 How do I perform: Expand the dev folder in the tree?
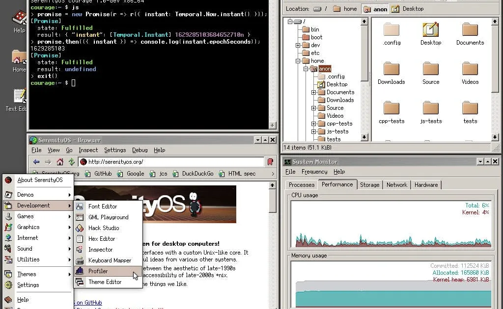tap(298, 45)
